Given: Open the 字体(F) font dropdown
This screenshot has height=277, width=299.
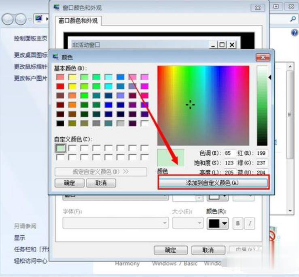Looking at the screenshot, I should coord(116,223).
